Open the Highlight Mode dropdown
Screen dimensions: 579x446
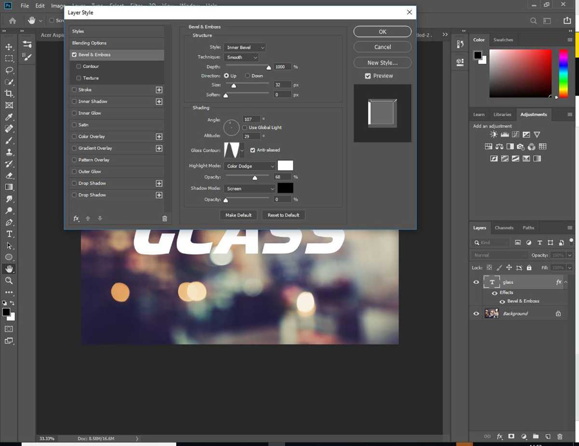(249, 166)
